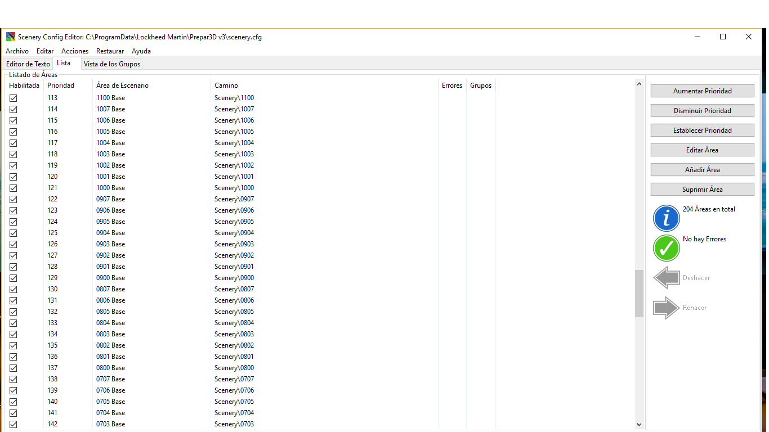Open the Acciones menu

75,51
